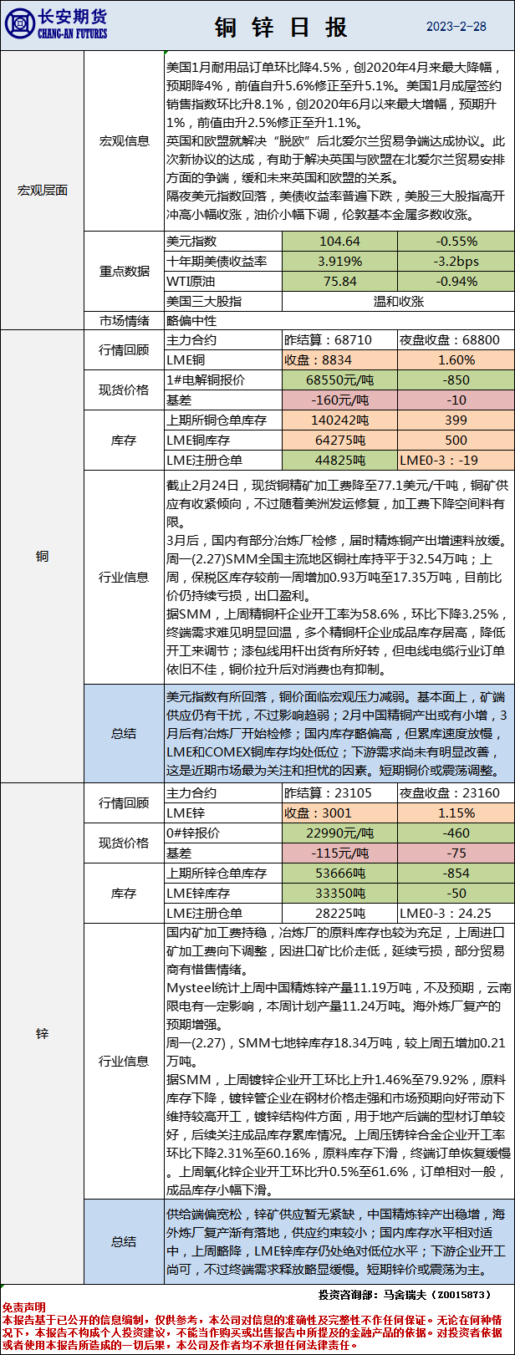Select the 宏观层面 section label
Viewport: 515px width, 1355px height.
pos(42,191)
